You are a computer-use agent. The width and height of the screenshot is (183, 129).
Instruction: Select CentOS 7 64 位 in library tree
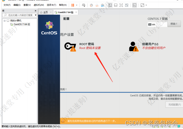point(22,24)
